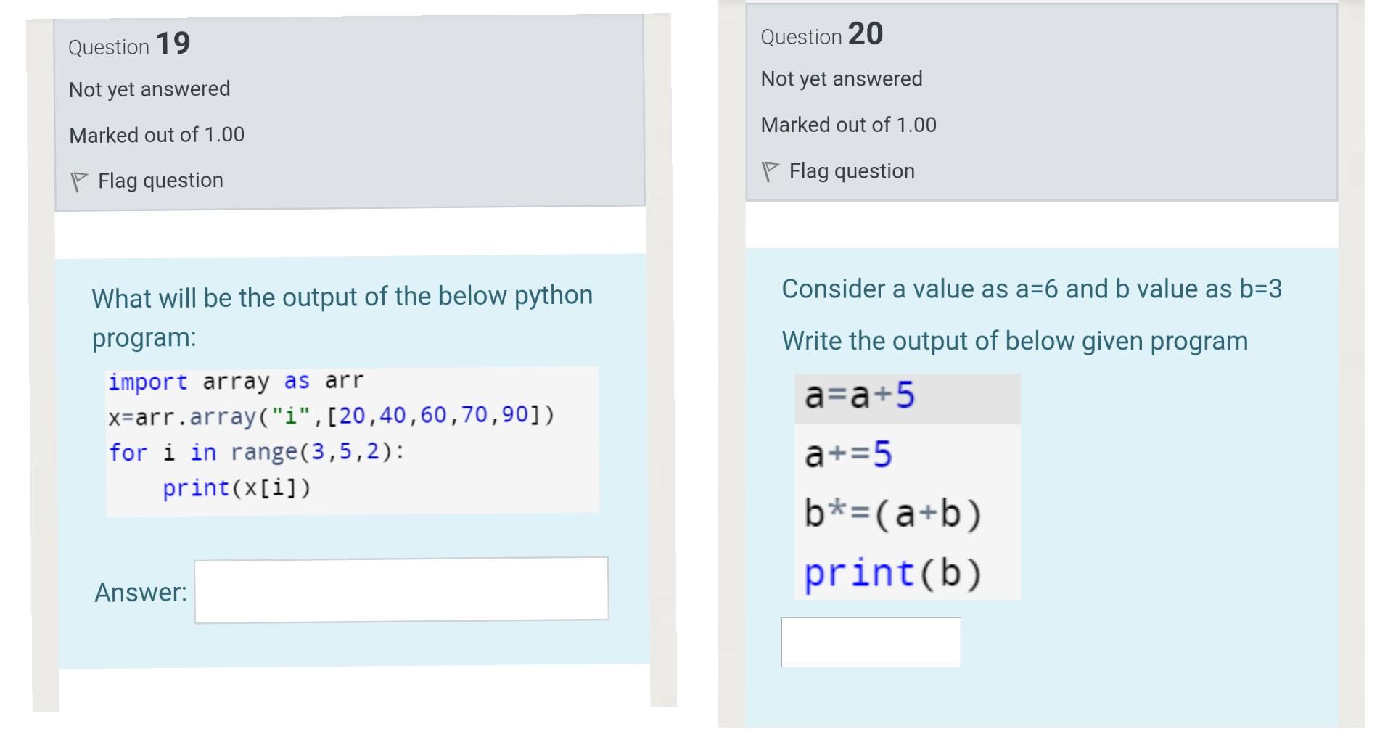Click the "a=a+5" code line
1393x753 pixels.
tap(860, 396)
